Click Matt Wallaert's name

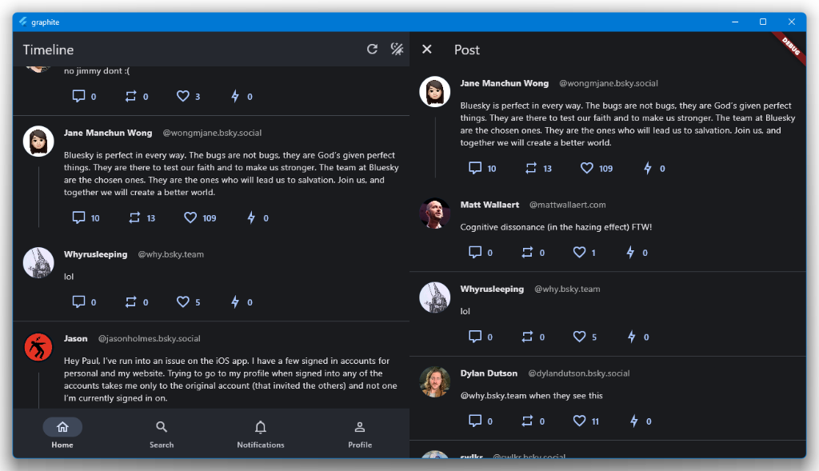pos(489,205)
